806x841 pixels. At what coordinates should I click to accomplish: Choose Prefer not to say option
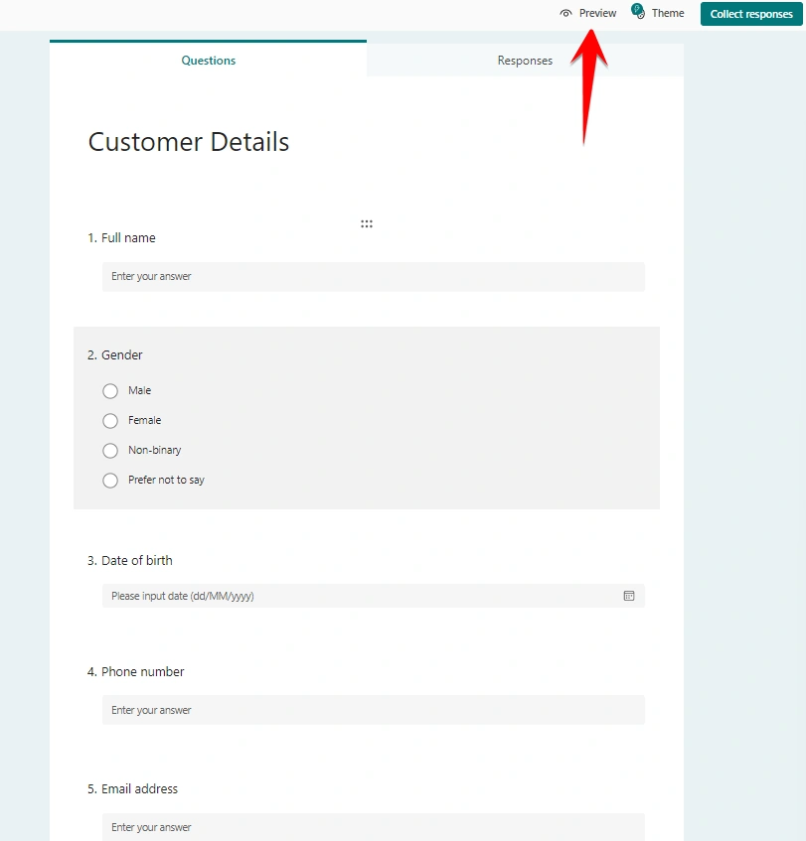pos(110,481)
